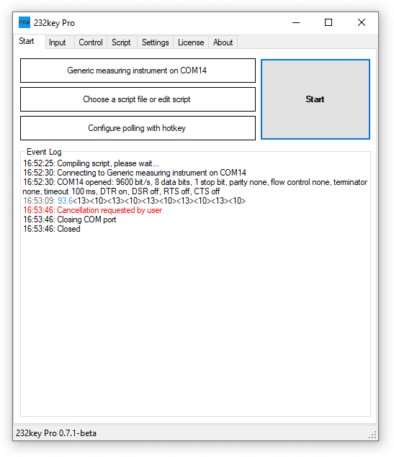Click Configure polling with hotkey button

pyautogui.click(x=138, y=128)
